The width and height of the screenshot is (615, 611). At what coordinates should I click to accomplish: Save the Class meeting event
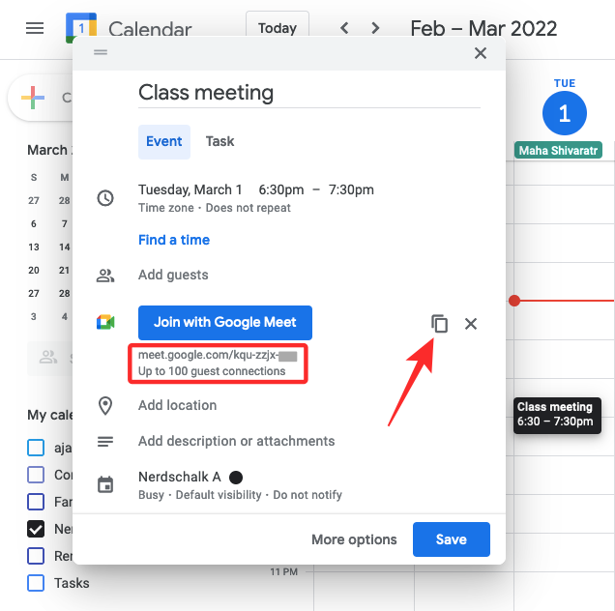click(x=451, y=539)
